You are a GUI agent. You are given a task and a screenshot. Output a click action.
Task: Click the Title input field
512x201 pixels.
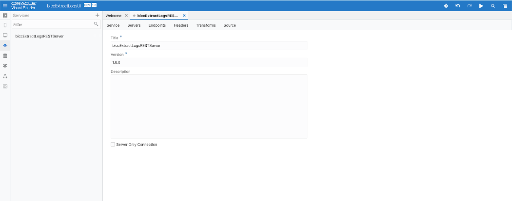(209, 45)
